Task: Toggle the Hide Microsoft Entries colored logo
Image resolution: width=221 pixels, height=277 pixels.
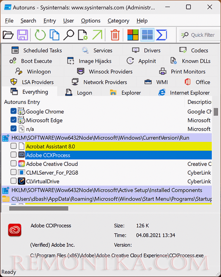Action: pos(133,35)
